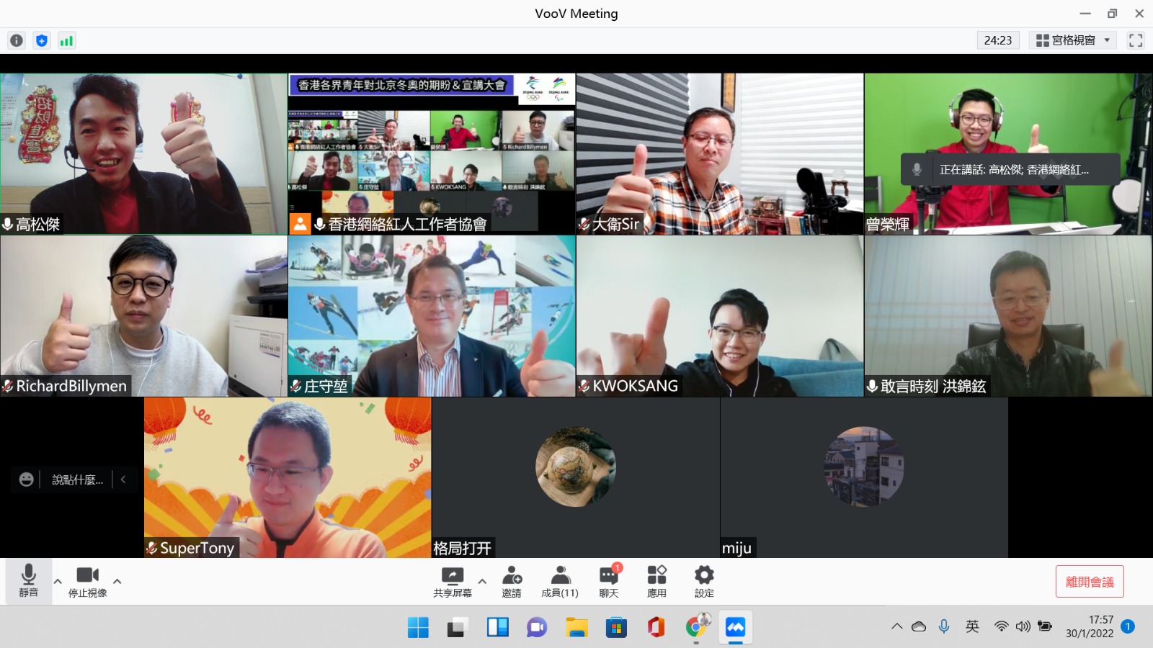1153x648 pixels.
Task: Click the blue security shield icon
Action: 42,40
